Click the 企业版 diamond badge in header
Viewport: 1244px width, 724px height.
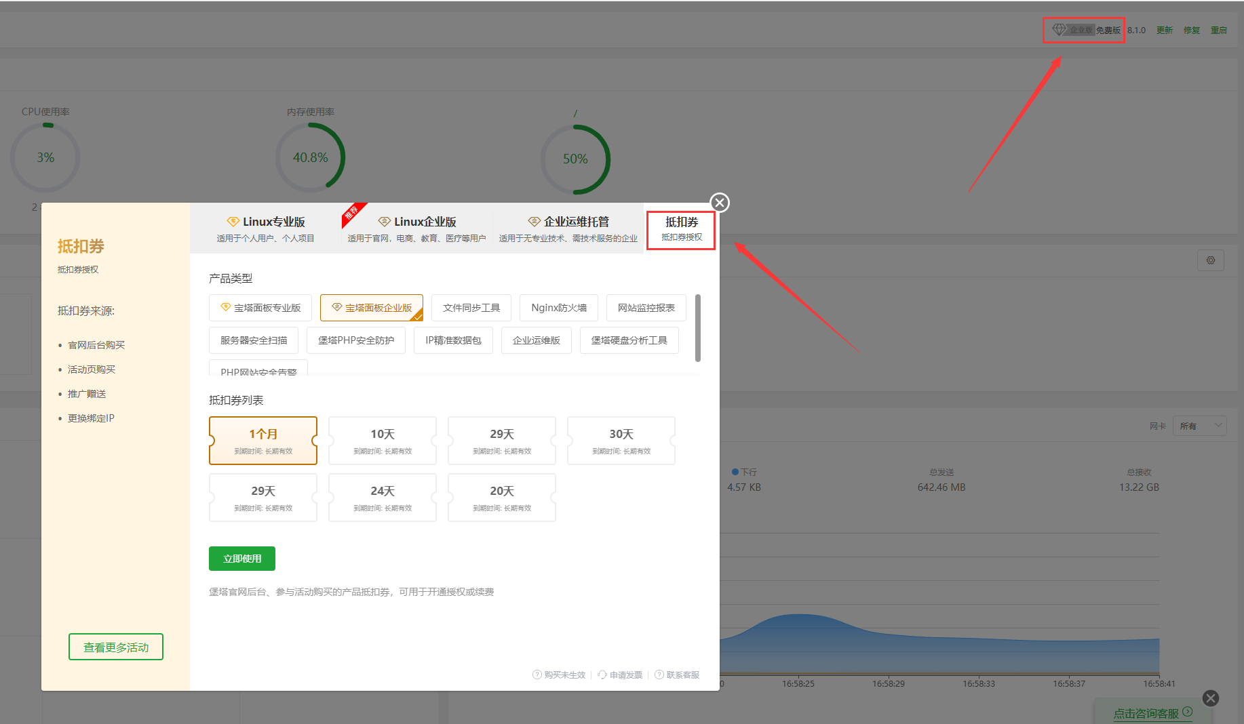tap(1072, 30)
